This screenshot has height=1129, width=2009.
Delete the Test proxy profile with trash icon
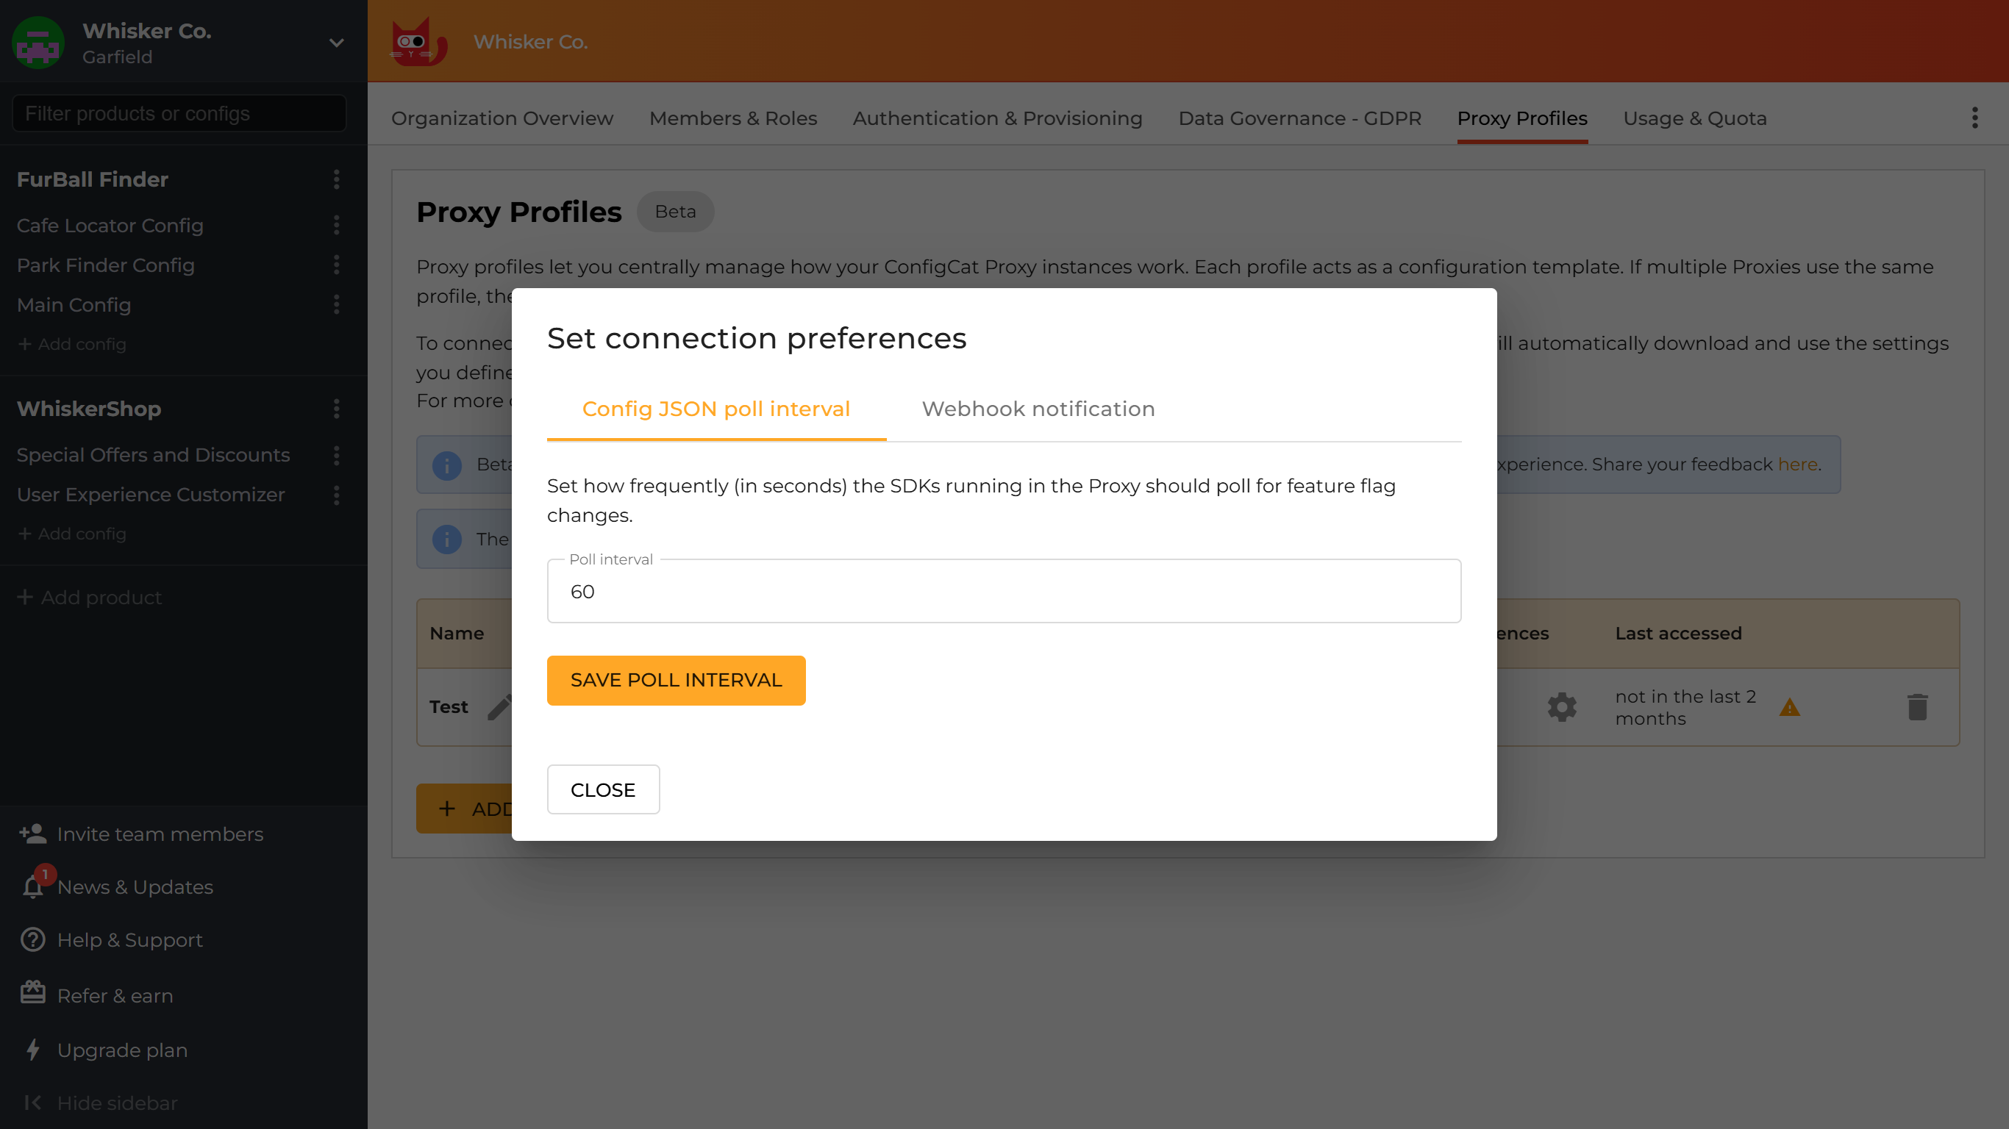(1919, 706)
